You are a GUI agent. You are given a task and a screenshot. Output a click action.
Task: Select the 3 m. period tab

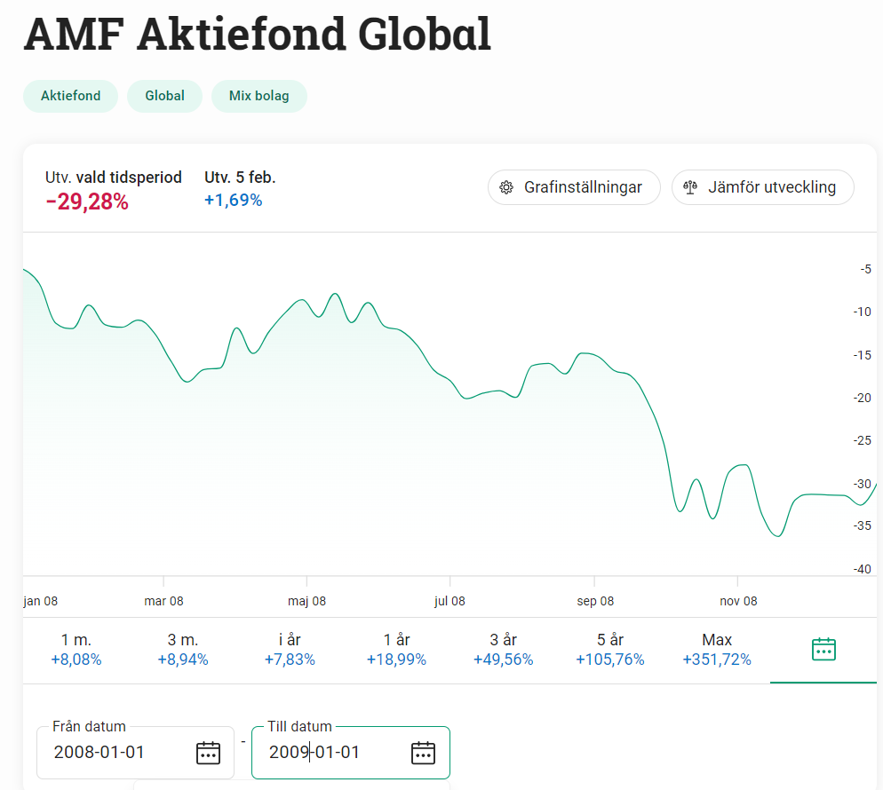click(183, 650)
